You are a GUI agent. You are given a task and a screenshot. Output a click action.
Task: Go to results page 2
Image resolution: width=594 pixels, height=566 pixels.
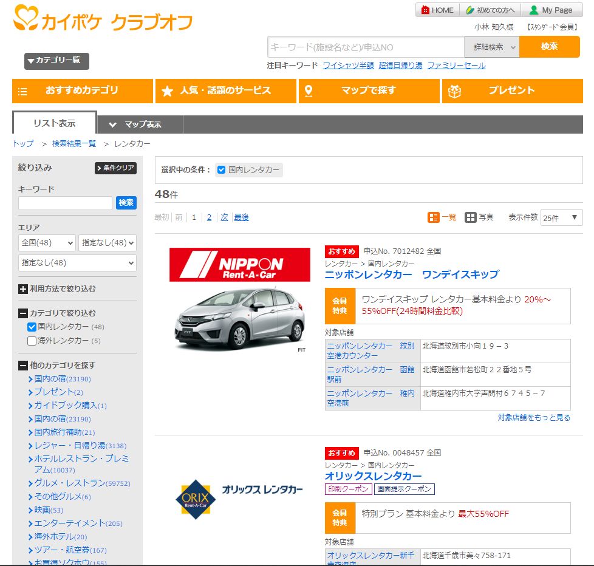click(209, 217)
